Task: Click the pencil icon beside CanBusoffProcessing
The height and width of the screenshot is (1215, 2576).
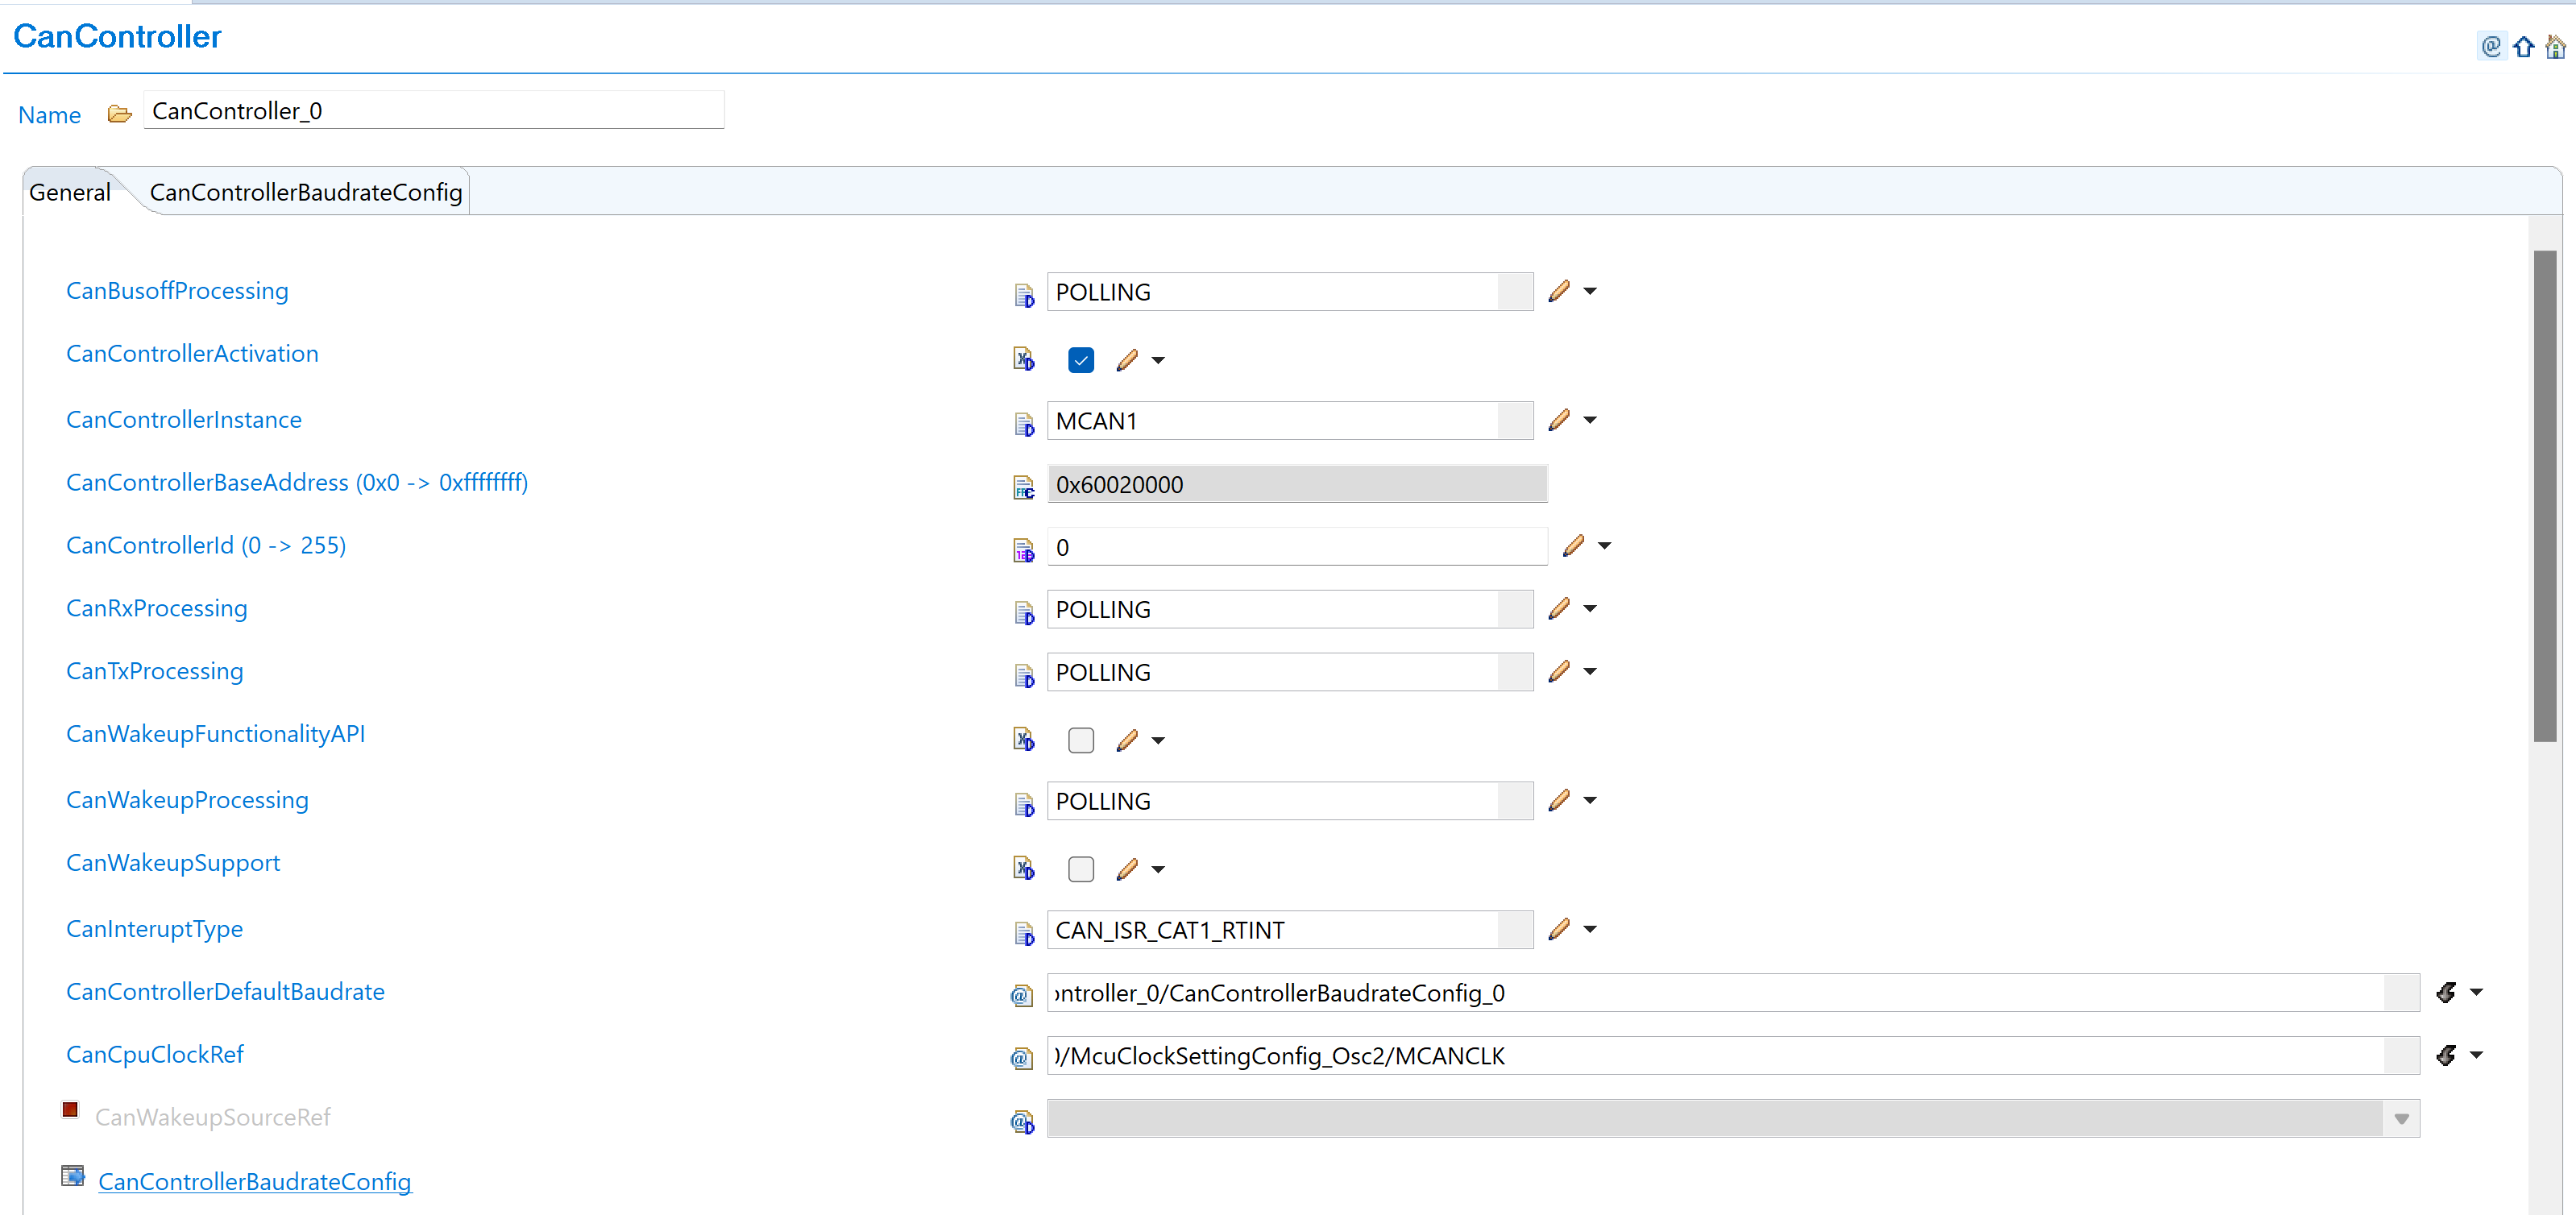Action: (1558, 291)
